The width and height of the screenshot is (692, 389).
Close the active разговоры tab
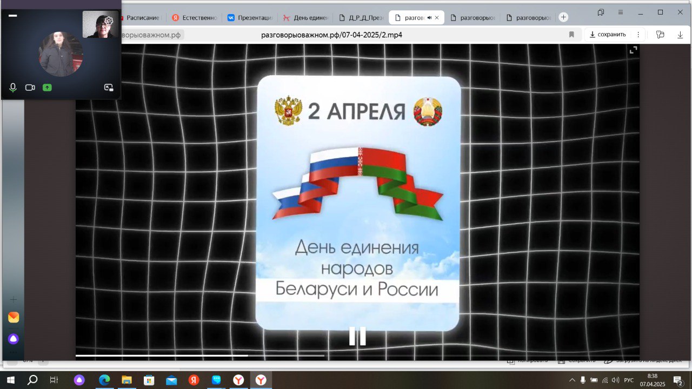(x=437, y=18)
